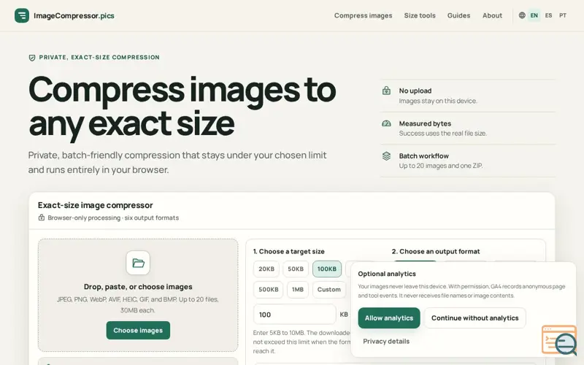Click the No upload text
The image size is (584, 365).
click(415, 91)
